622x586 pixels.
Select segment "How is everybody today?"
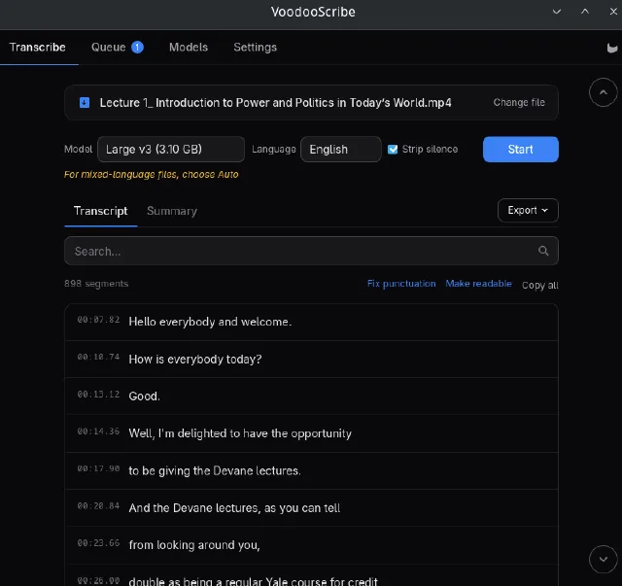[x=311, y=359]
